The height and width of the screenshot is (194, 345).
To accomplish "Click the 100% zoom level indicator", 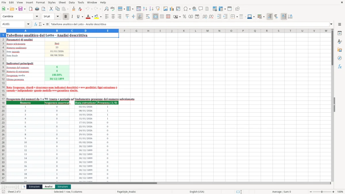I will click(340, 192).
